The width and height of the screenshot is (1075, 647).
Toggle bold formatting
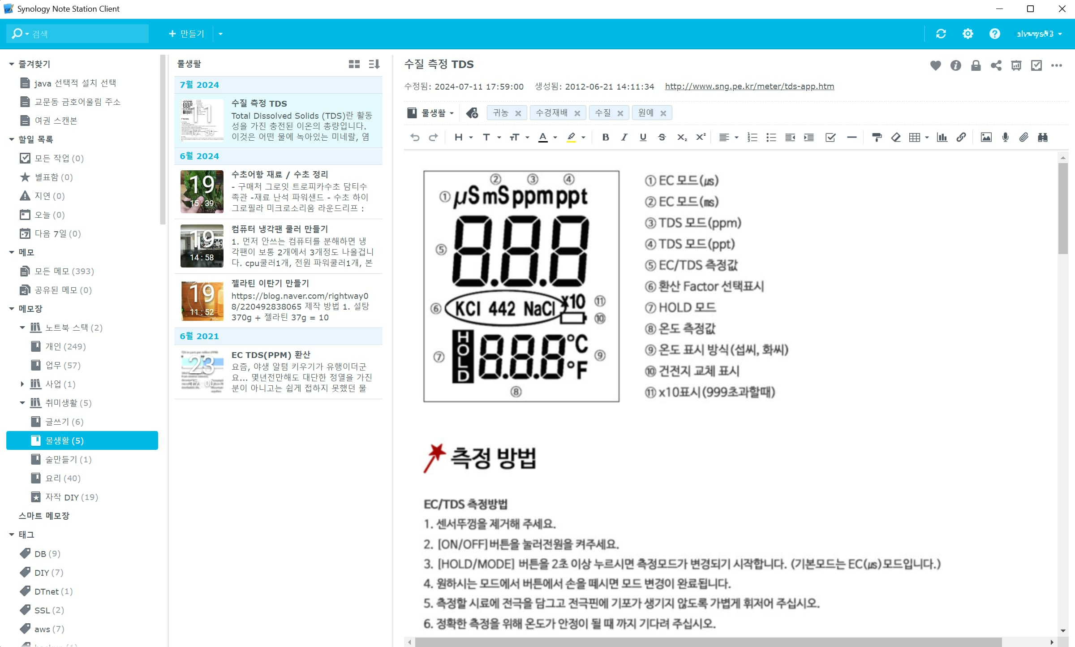(606, 137)
